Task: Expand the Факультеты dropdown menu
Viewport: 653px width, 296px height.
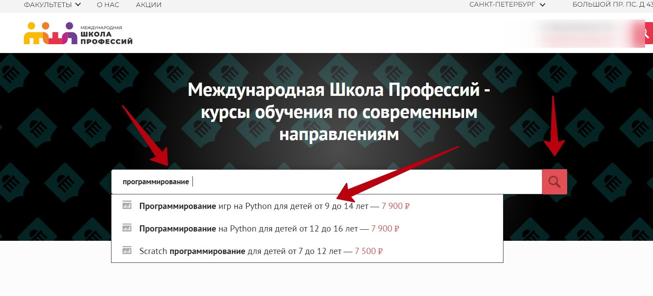Action: pyautogui.click(x=52, y=5)
